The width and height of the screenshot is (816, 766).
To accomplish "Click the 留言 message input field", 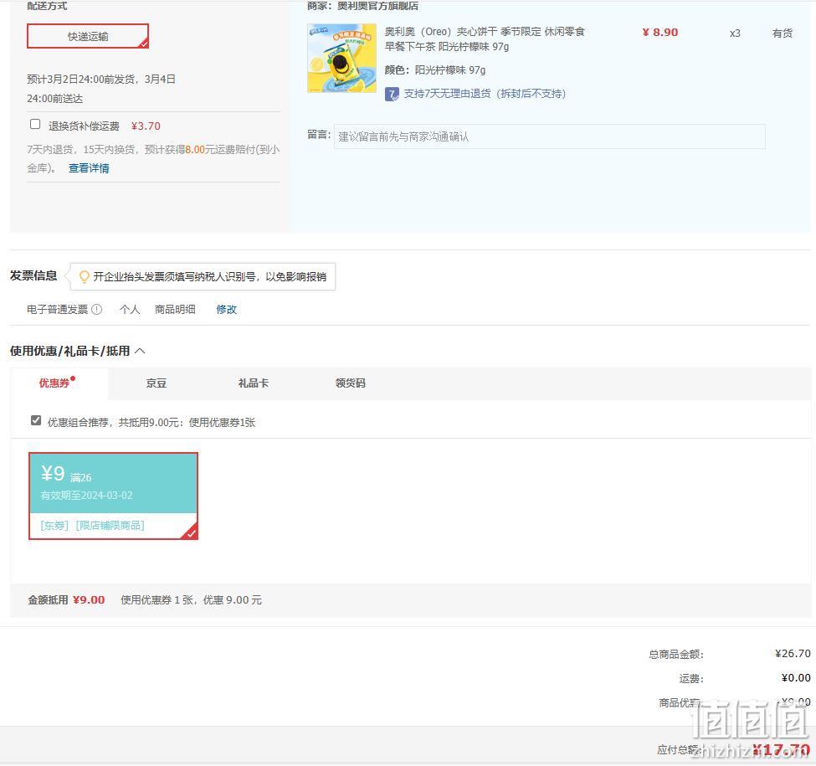I will (x=550, y=136).
